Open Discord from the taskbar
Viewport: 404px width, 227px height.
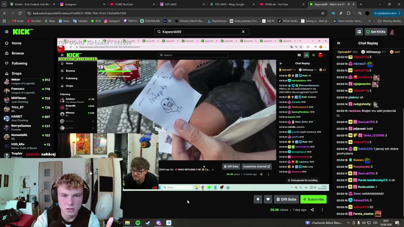pos(158,223)
